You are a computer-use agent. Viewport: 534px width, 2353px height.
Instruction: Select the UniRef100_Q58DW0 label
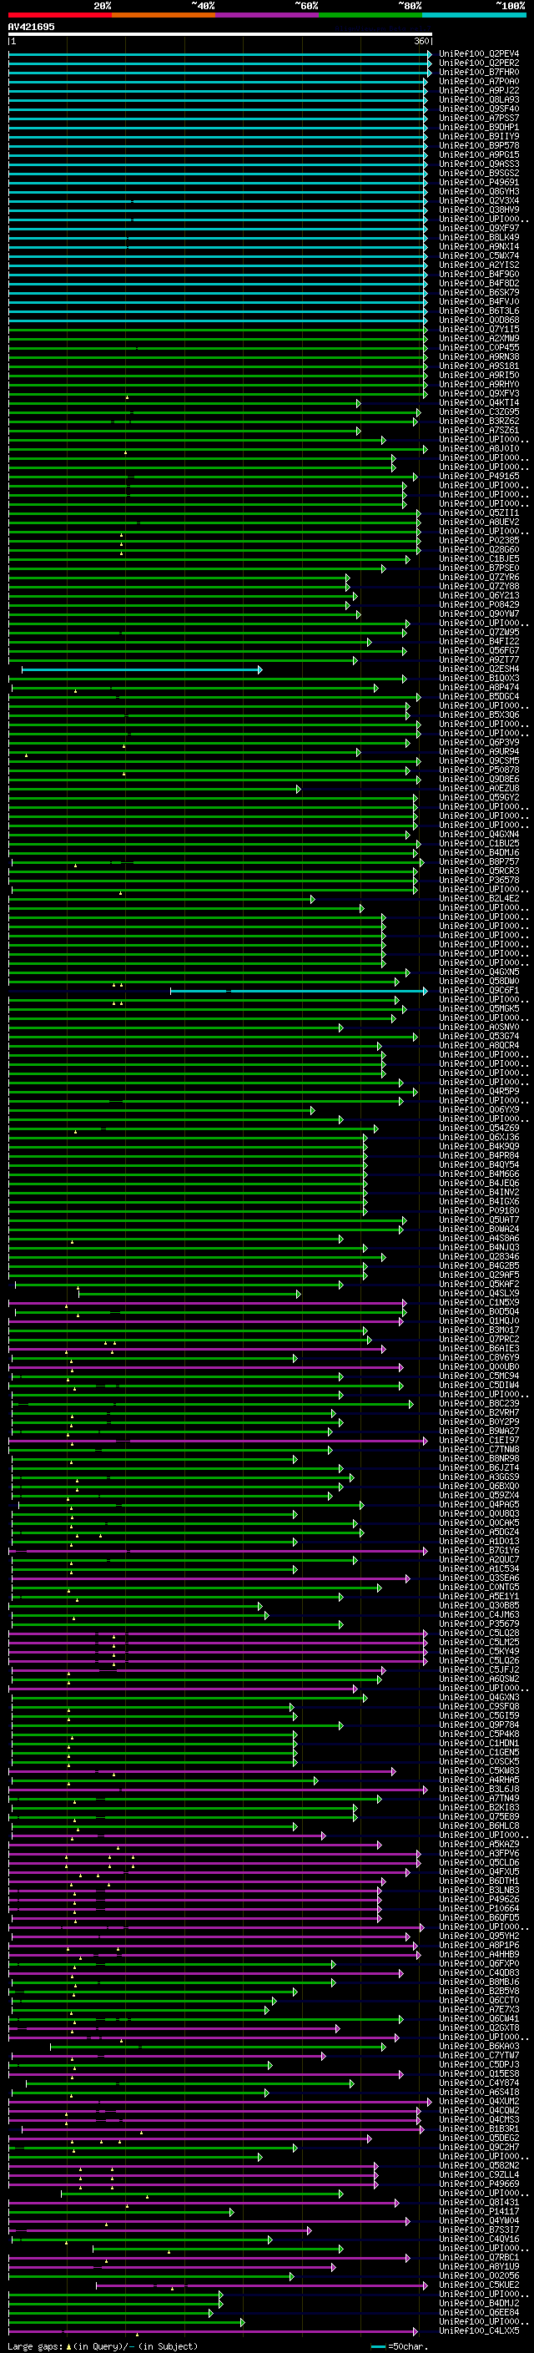point(479,981)
